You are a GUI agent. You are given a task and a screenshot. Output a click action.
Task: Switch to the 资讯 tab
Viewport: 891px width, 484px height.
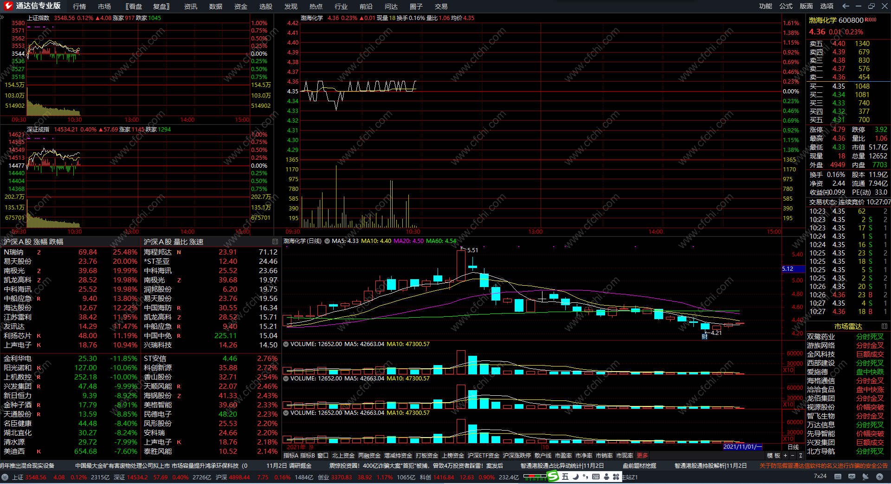pos(191,7)
